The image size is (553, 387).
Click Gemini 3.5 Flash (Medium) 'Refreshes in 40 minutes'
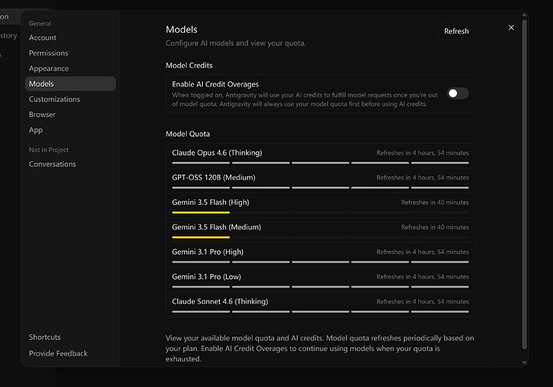pyautogui.click(x=435, y=228)
